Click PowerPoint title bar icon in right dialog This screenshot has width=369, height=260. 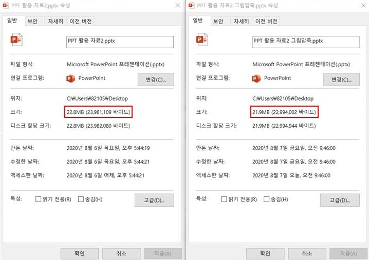tap(193, 6)
